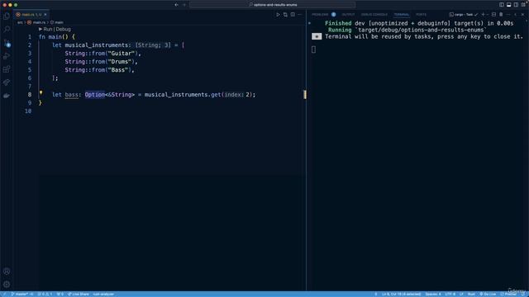529x297 pixels.
Task: Click the "Guitar" string on line 3
Action: point(122,53)
